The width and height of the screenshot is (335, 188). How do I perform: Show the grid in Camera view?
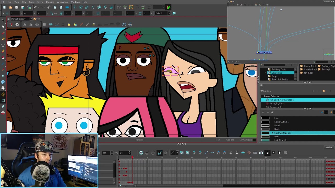tap(44, 24)
